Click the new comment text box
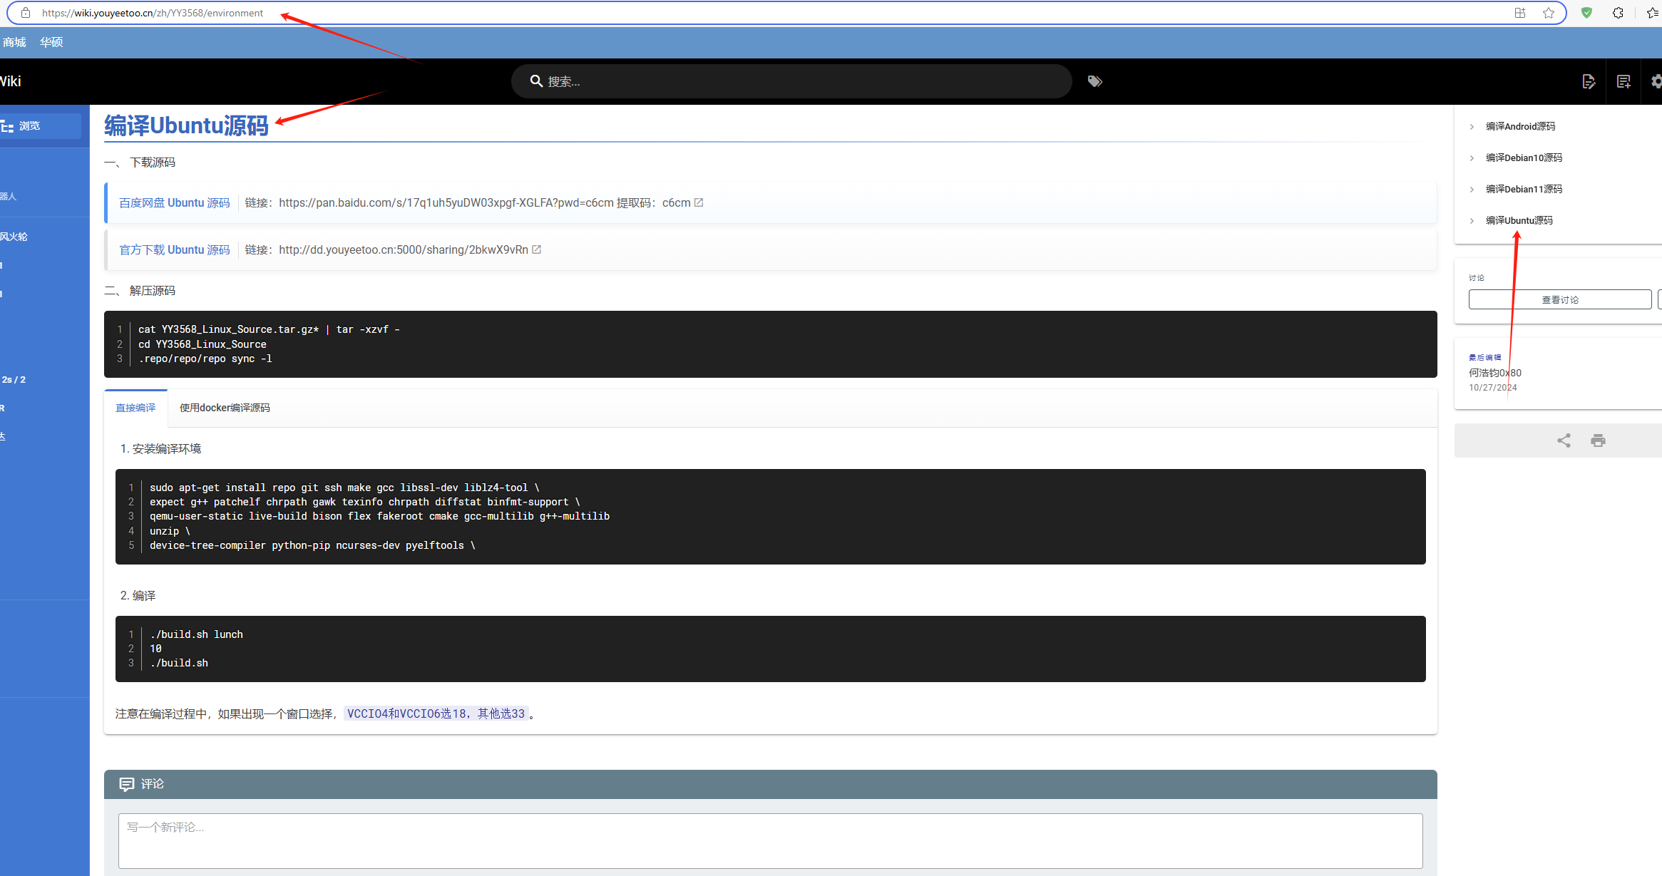This screenshot has height=876, width=1662. click(770, 840)
